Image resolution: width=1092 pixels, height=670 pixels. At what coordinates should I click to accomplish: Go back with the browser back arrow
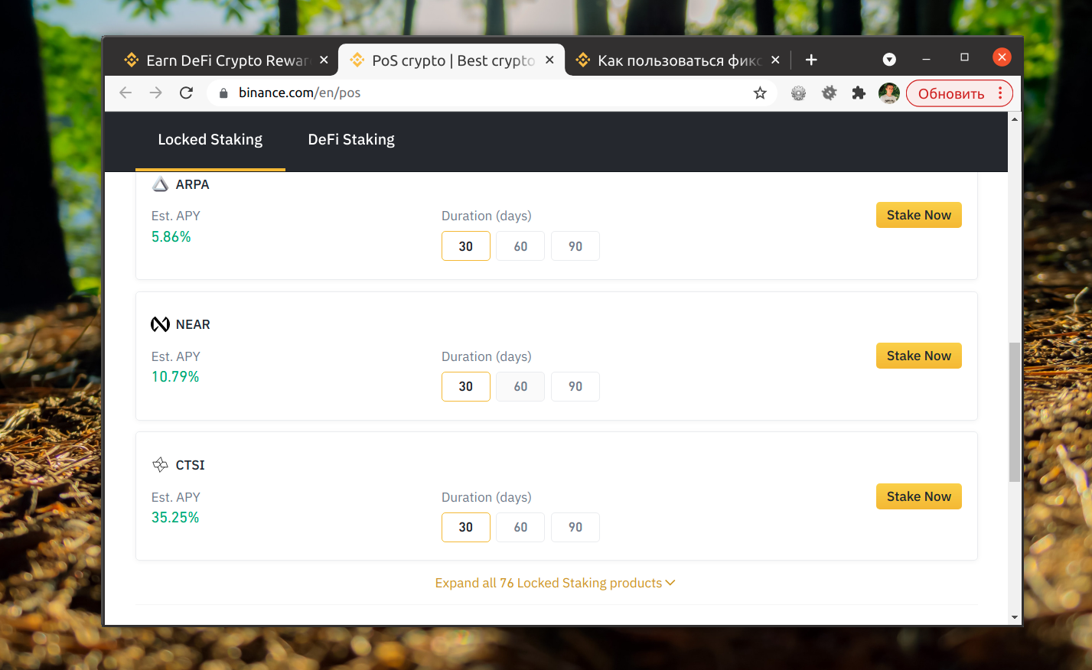click(x=125, y=93)
